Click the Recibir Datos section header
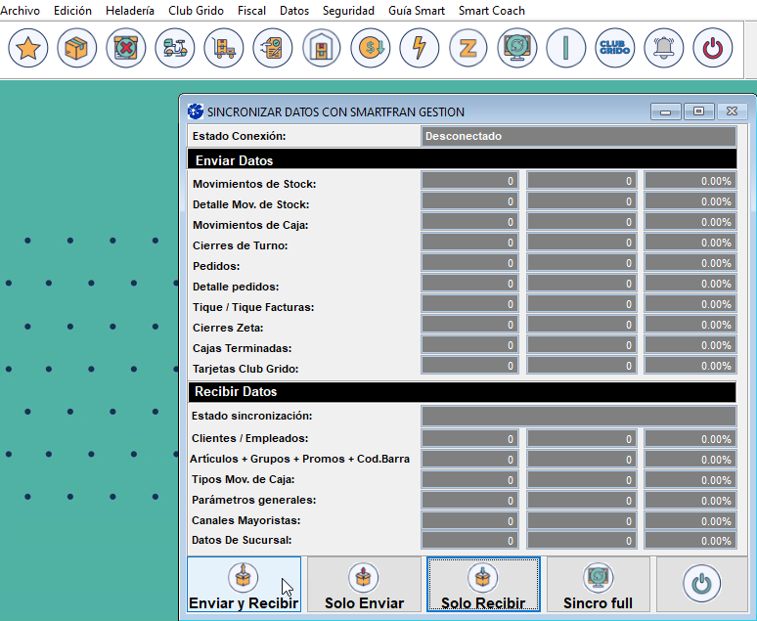757x621 pixels. tap(462, 391)
